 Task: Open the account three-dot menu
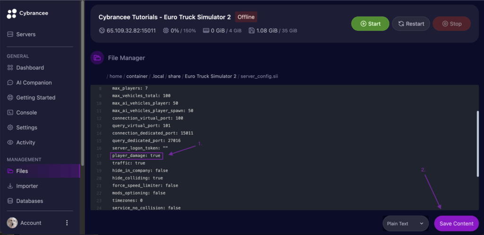click(67, 223)
